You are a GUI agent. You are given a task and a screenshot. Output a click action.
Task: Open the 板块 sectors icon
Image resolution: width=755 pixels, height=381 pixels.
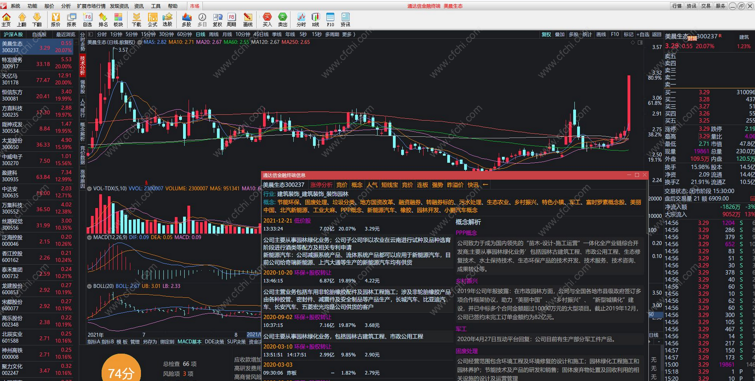point(119,19)
